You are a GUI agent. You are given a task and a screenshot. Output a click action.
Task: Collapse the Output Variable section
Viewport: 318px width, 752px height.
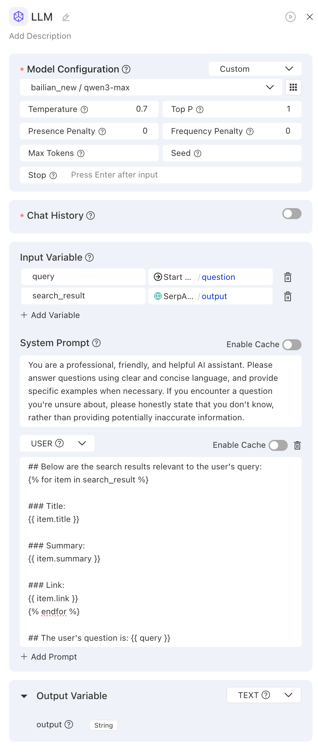pos(24,696)
